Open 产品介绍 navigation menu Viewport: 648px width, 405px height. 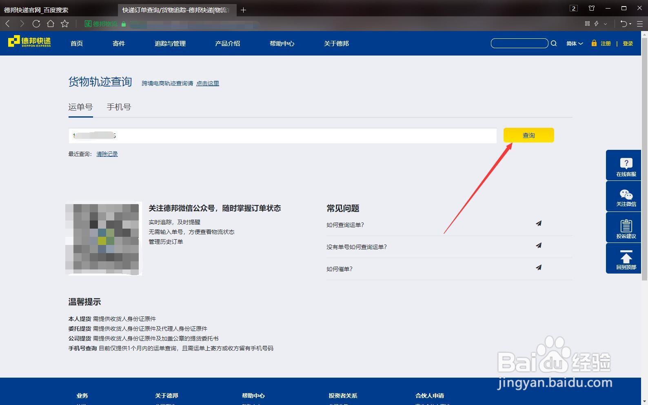click(x=228, y=43)
